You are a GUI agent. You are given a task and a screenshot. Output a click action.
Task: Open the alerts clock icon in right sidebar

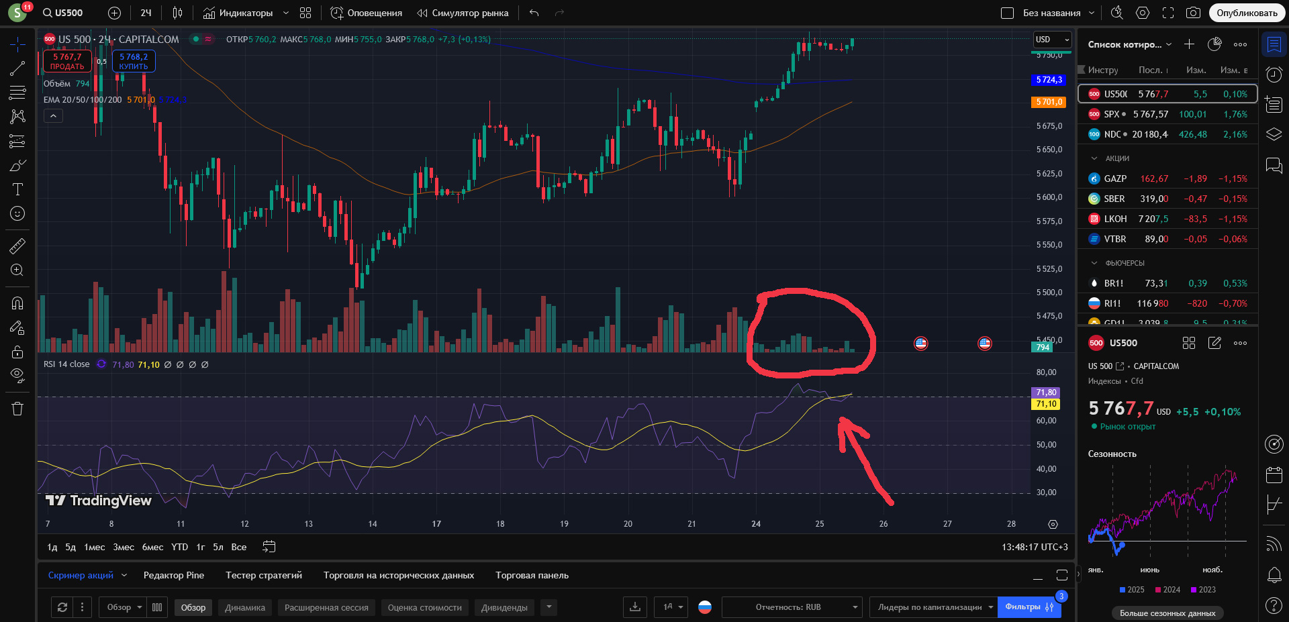tap(1274, 74)
